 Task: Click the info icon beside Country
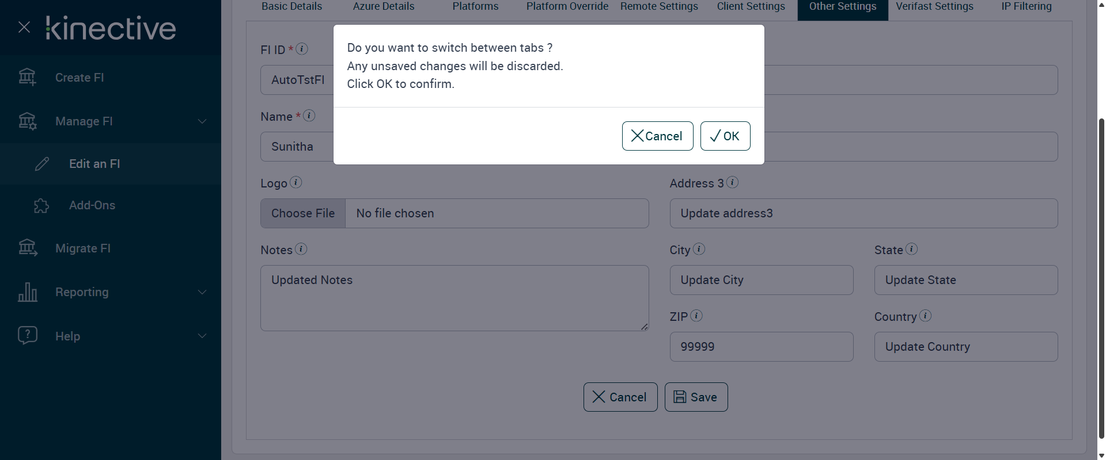coord(925,316)
